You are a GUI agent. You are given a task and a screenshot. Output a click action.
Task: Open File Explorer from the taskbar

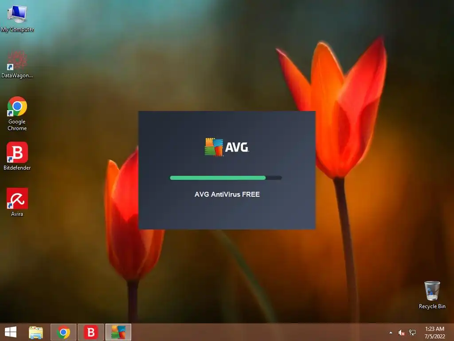tap(36, 332)
